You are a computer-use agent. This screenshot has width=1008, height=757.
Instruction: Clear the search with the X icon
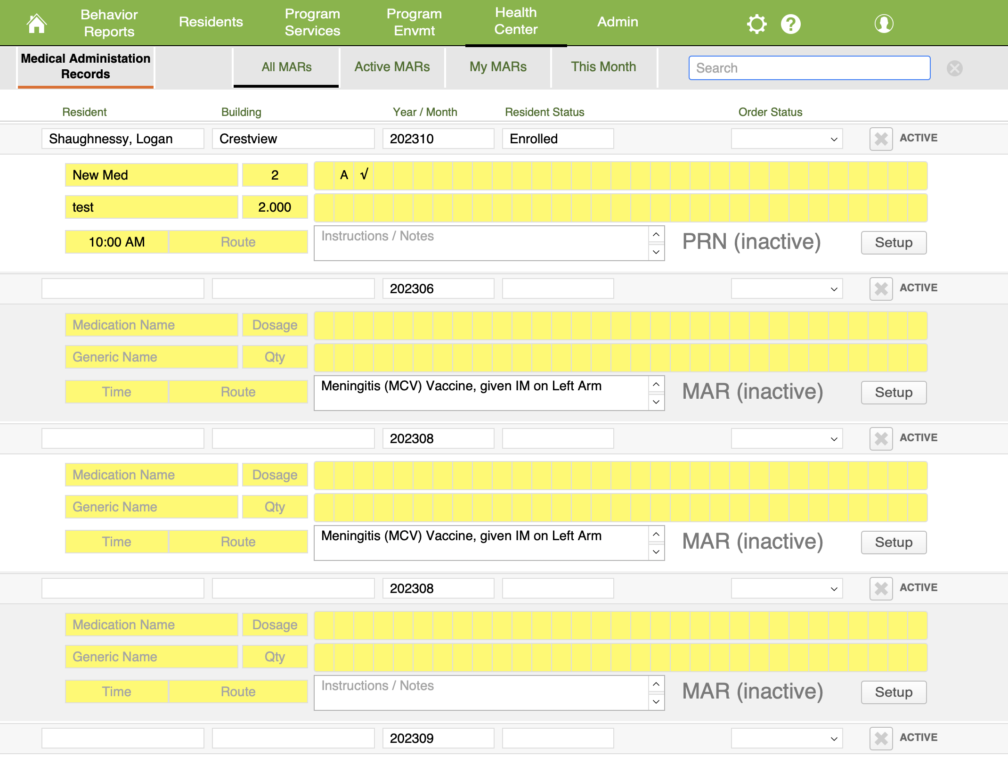click(x=955, y=68)
